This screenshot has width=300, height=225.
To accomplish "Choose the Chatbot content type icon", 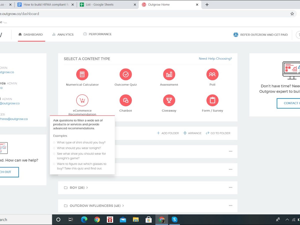I will pos(125,100).
